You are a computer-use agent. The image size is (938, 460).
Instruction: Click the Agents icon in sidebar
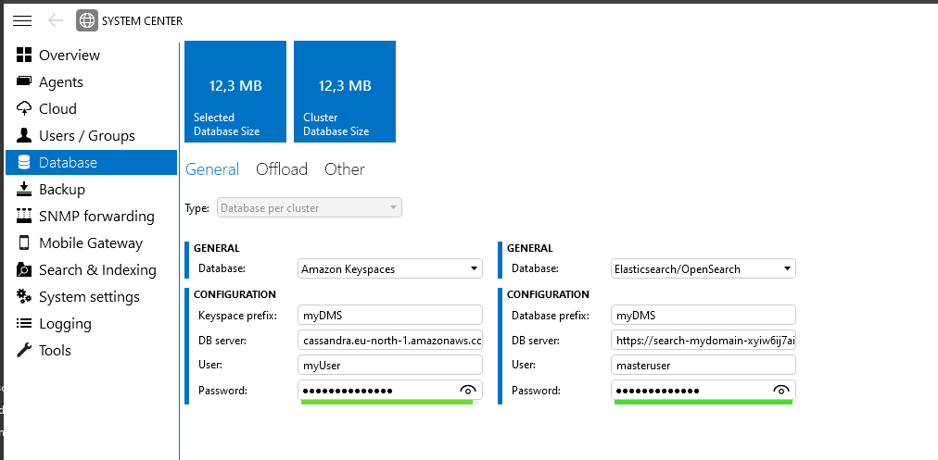point(24,82)
